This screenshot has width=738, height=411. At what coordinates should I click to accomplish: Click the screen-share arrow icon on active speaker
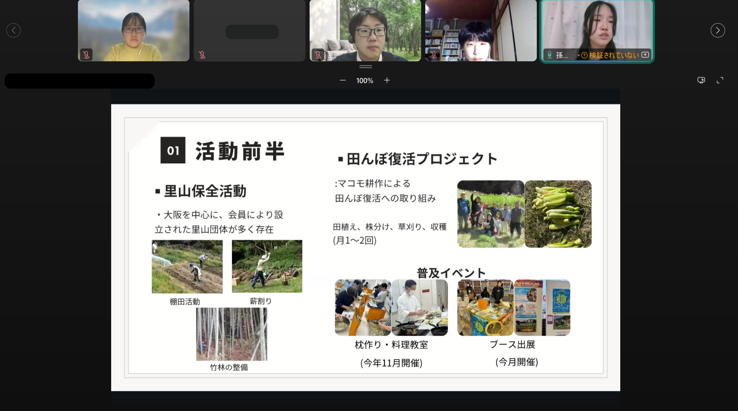(x=645, y=55)
